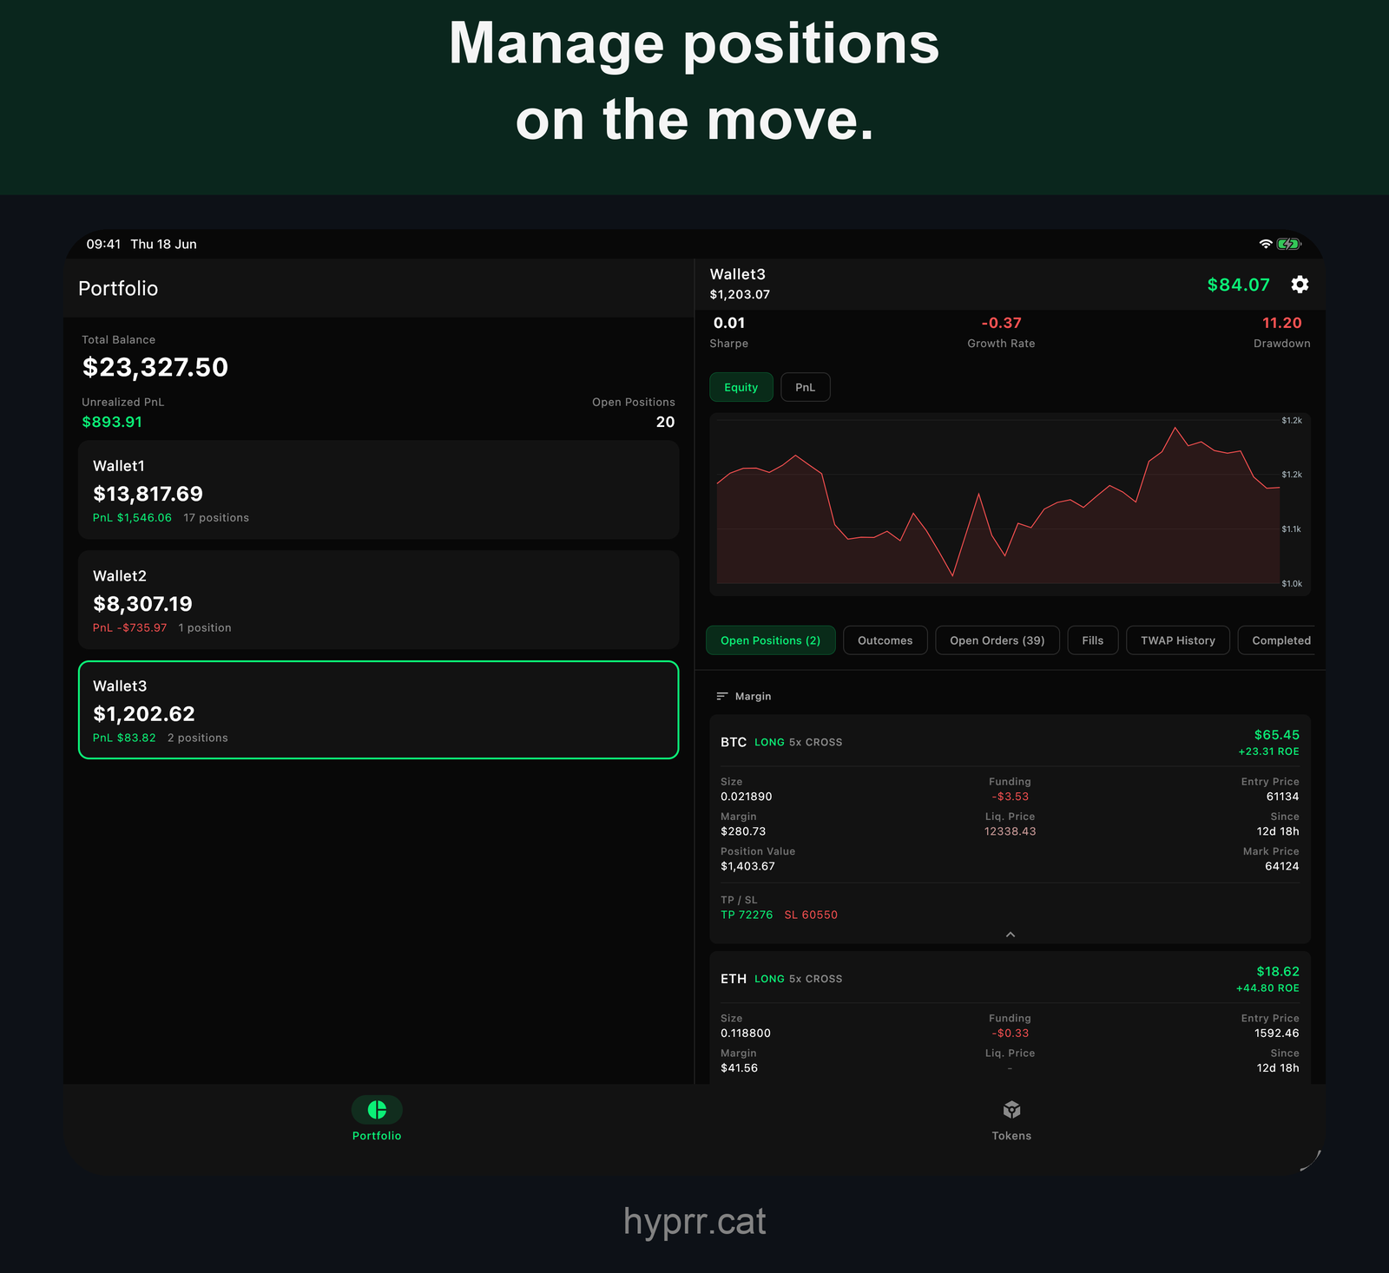Open the Open Orders (39) tab
The image size is (1389, 1273).
coord(997,640)
